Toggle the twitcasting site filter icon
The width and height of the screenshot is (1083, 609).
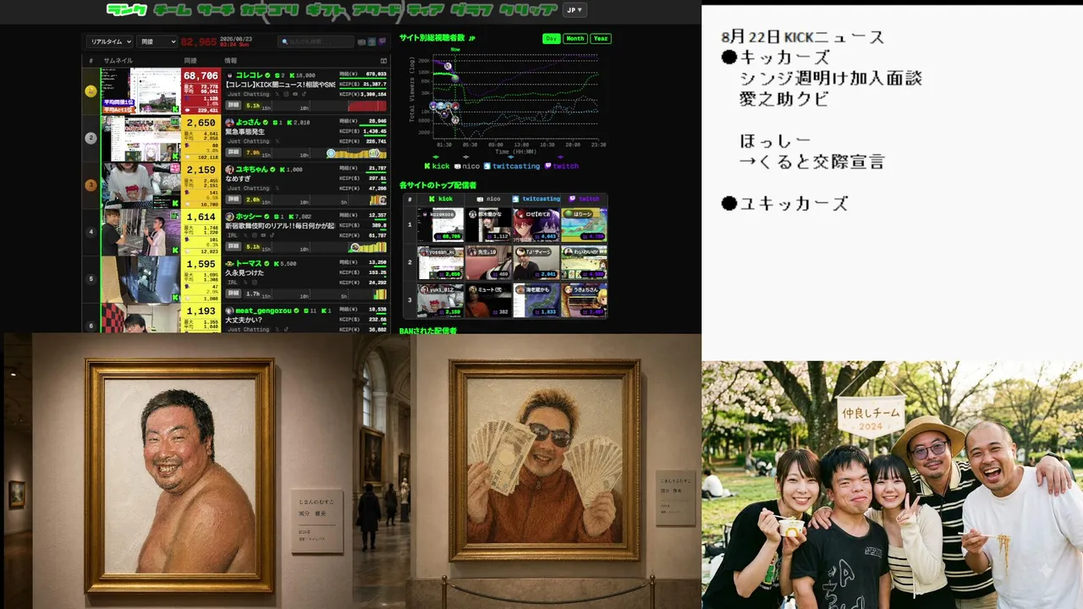pos(371,41)
